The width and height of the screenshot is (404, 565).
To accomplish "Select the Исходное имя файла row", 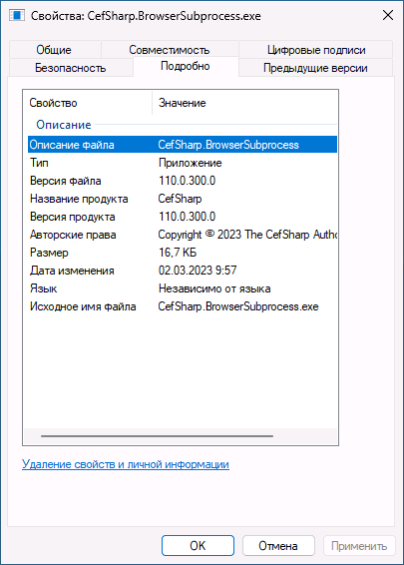I will tap(183, 306).
